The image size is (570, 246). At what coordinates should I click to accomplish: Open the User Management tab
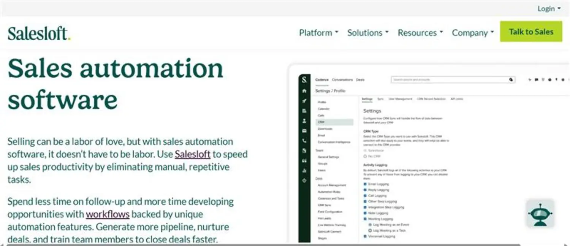(x=400, y=99)
